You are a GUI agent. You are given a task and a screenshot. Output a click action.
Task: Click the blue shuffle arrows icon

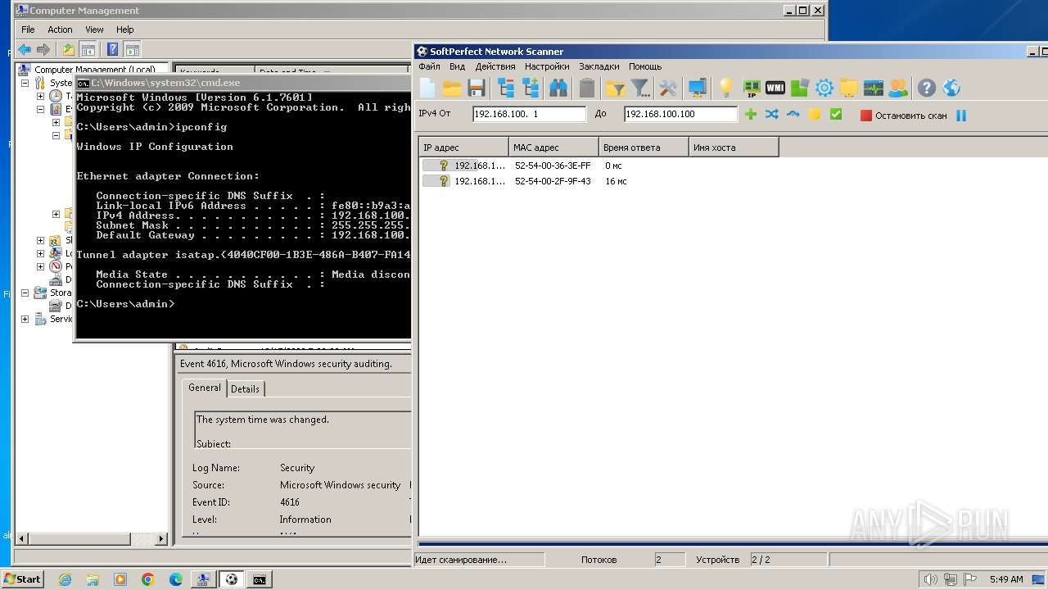(771, 114)
